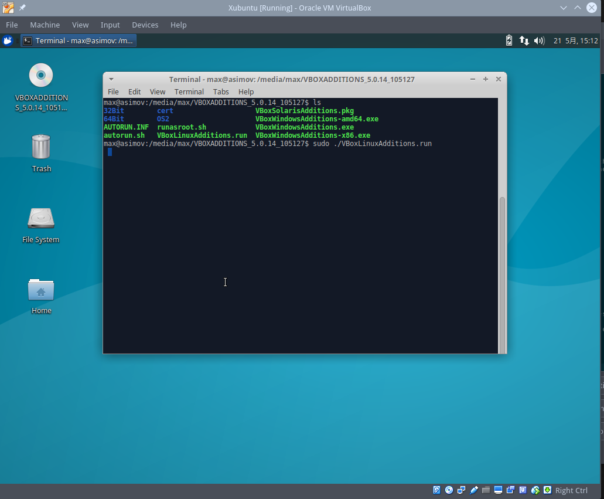604x499 pixels.
Task: Select the Home folder desktop icon
Action: tap(41, 297)
